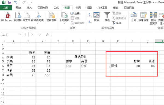The image size is (164, 105).
Task: Select row header 7
Action: pos(3,70)
